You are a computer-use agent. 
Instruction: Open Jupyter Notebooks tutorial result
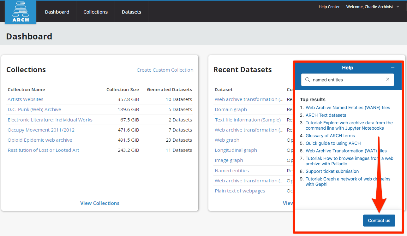[349, 126]
